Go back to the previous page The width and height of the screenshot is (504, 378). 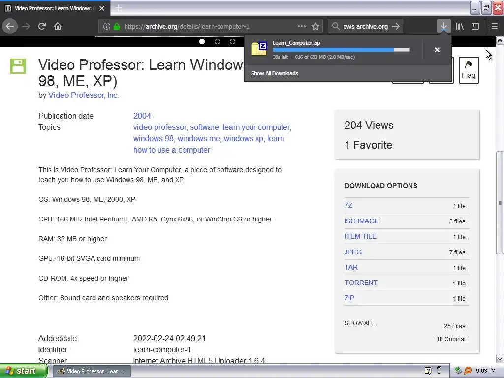click(10, 26)
